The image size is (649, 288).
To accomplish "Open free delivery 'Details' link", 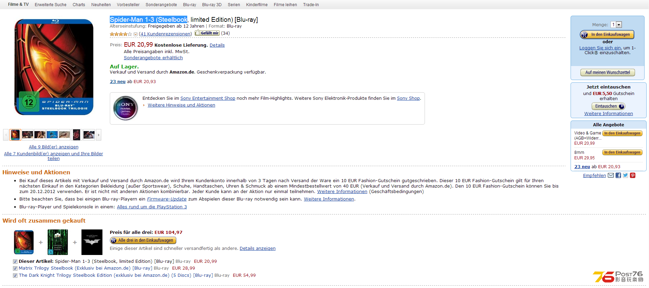I will 217,45.
